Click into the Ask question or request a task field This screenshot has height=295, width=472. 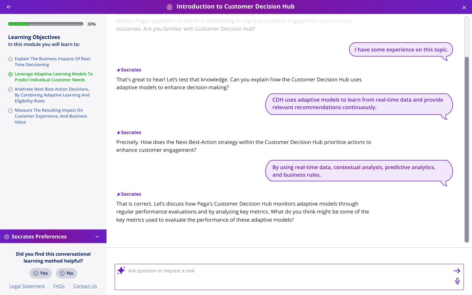[x=289, y=277]
